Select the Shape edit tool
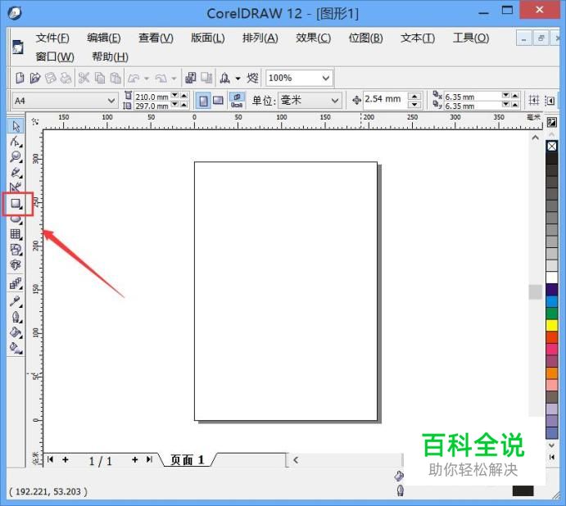The image size is (566, 506). [x=16, y=142]
